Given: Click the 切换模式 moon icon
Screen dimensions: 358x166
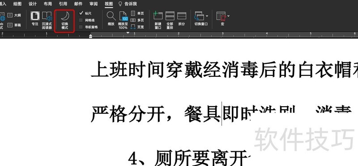Looking at the screenshot, I should pos(65,17).
